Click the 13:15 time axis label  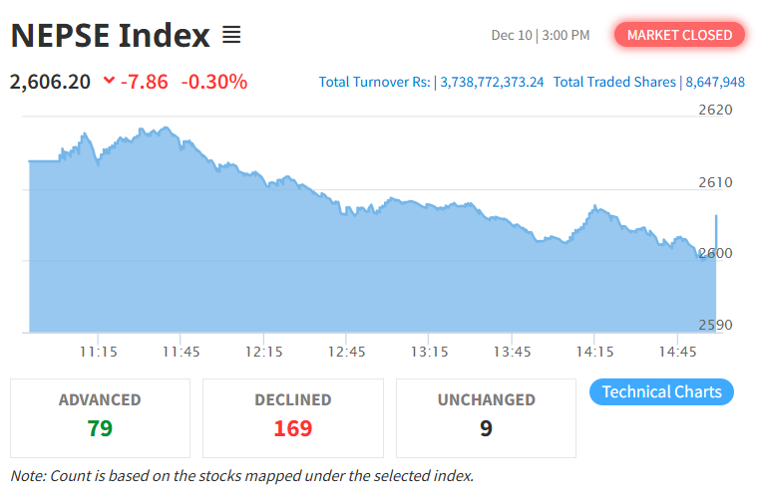430,352
